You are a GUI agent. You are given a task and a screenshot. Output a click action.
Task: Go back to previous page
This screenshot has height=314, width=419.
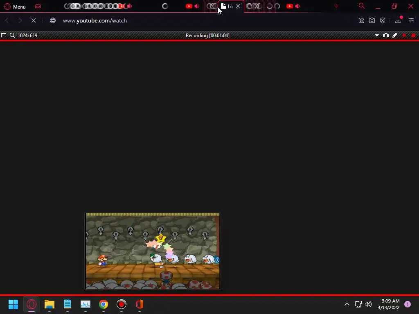[x=7, y=20]
